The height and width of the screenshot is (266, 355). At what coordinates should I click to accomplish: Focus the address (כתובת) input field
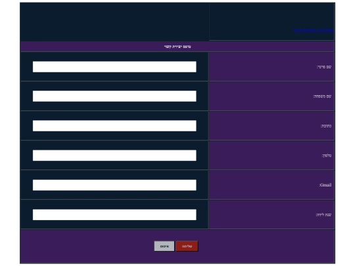tap(114, 125)
